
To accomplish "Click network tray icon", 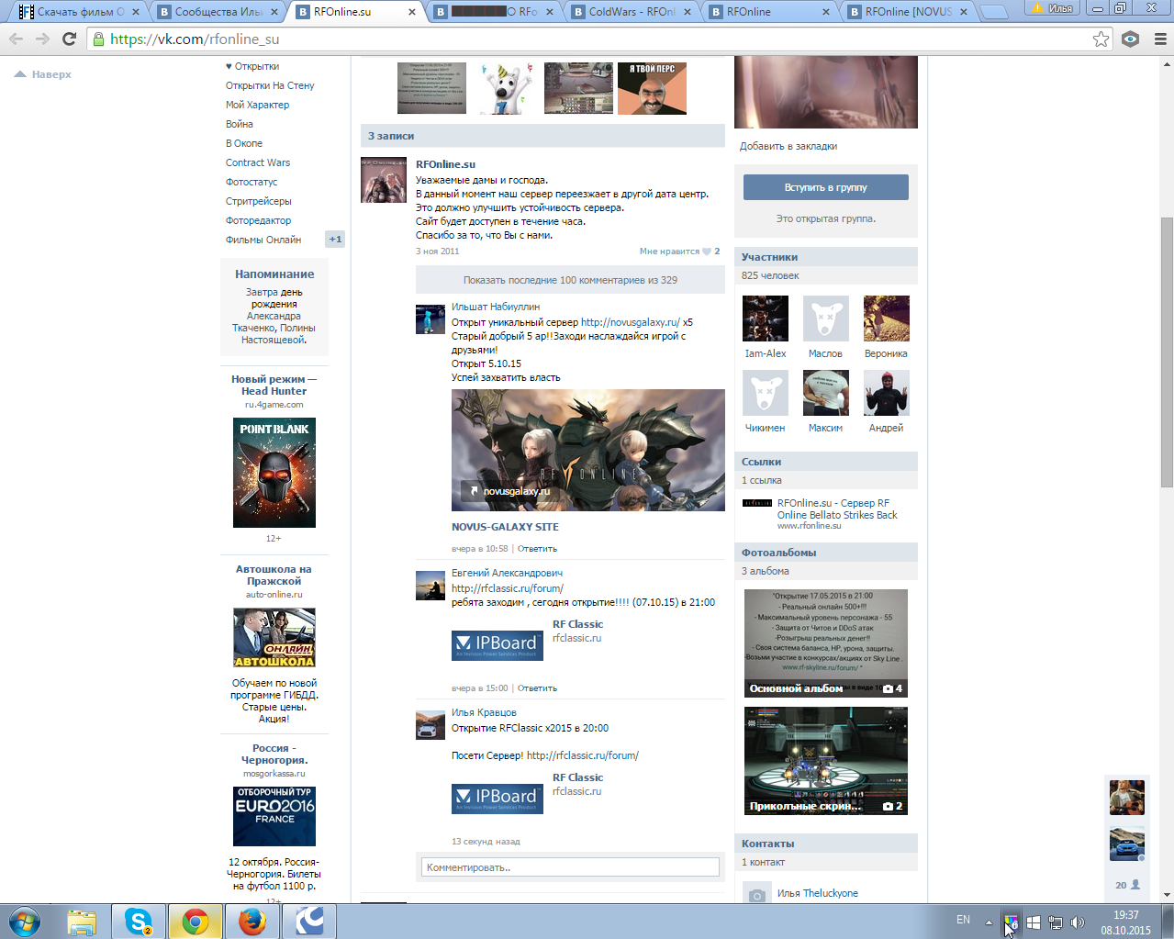I will click(1056, 922).
